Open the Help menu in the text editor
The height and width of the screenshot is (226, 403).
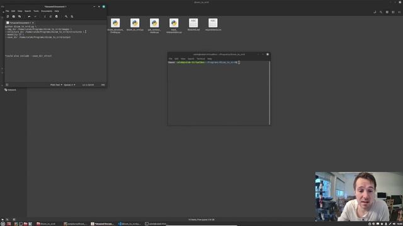[x=57, y=11]
